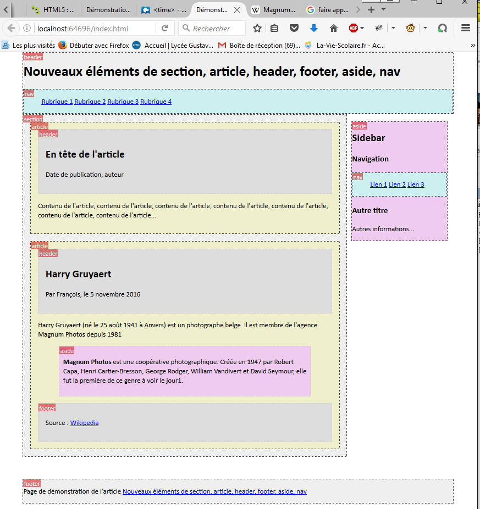Viewport: 480px width, 509px height.
Task: Follow the Lien 2 sidebar link
Action: 397,184
